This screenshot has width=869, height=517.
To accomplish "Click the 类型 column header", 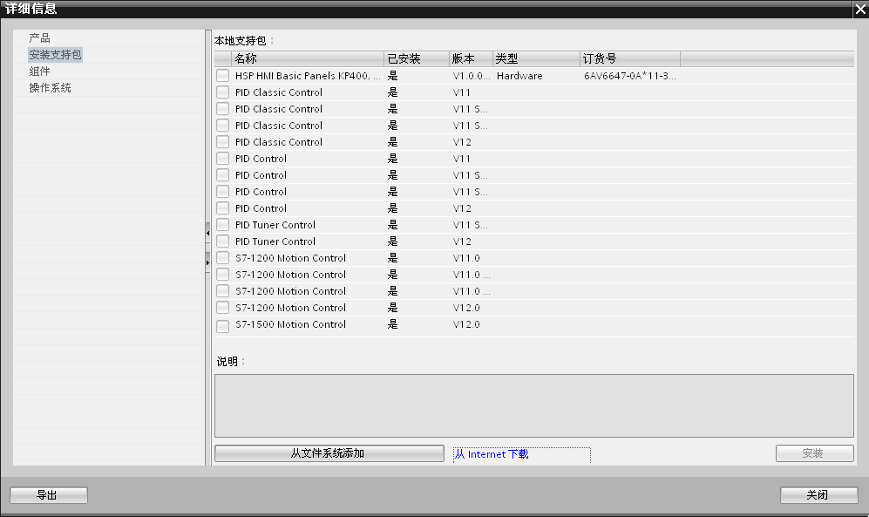I will [536, 58].
